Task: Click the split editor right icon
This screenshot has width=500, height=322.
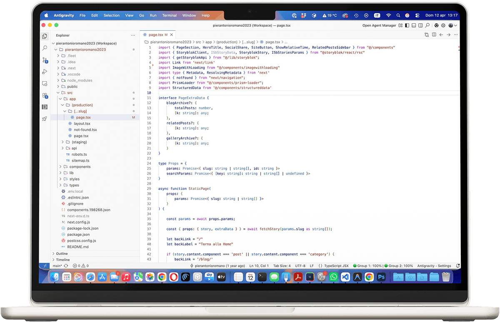Action: point(434,35)
